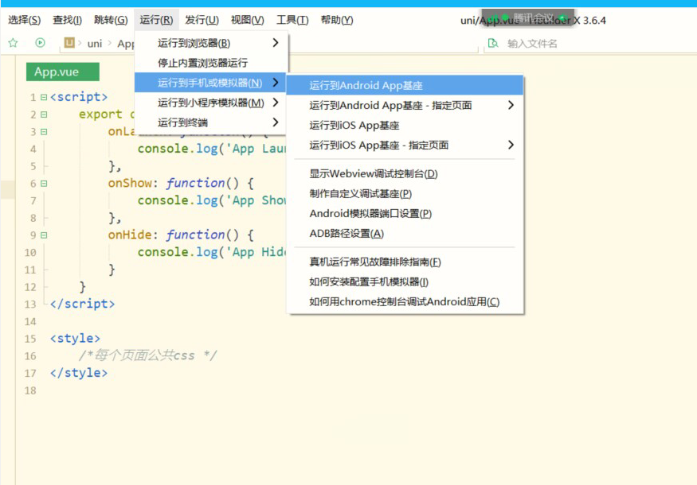
Task: Open the 视图(V) menu
Action: point(247,20)
